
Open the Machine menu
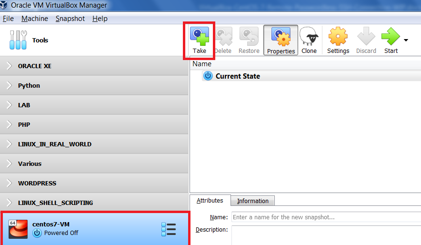pos(35,19)
